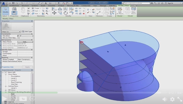Collapse the Constraints properties section

[x=32, y=34]
